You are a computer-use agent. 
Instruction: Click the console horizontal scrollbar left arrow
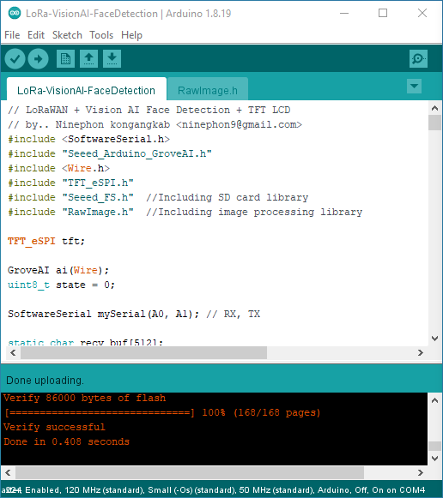8,472
